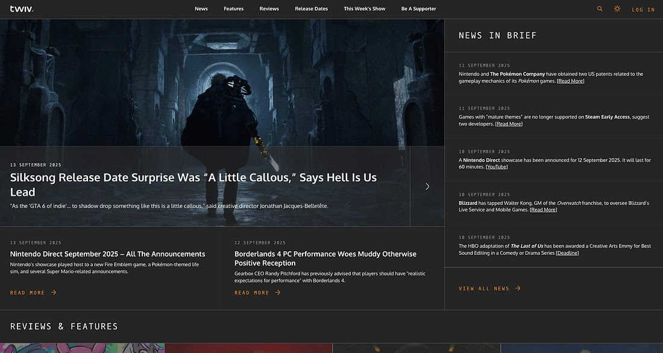Open the Features menu item
This screenshot has width=663, height=353.
click(x=233, y=9)
